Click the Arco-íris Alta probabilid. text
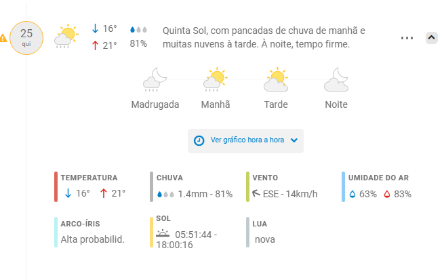444x280 pixels. [x=93, y=239]
